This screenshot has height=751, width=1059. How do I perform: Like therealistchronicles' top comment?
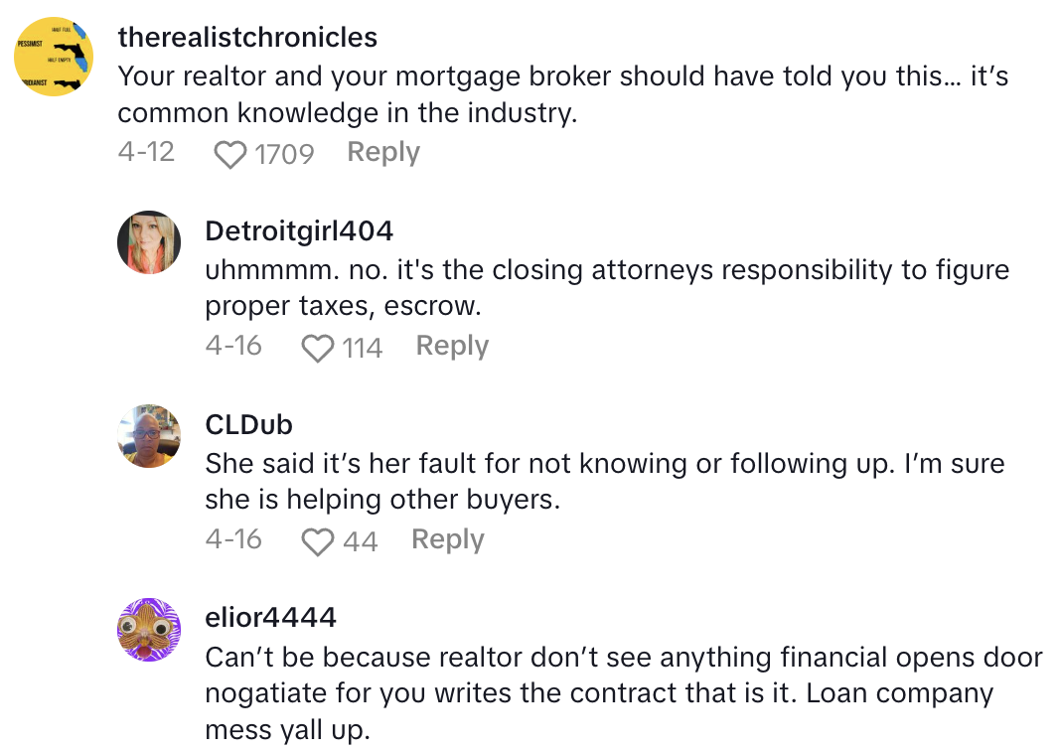(229, 151)
